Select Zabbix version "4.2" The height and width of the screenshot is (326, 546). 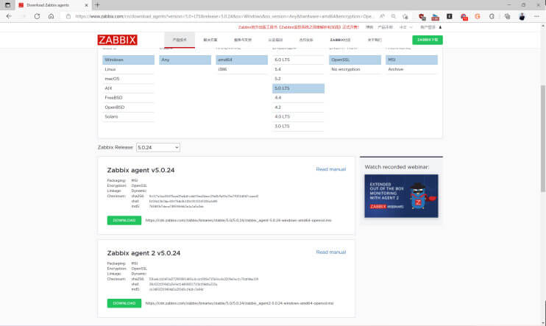pos(298,107)
